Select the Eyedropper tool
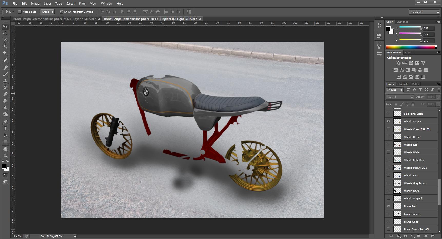 pos(5,60)
